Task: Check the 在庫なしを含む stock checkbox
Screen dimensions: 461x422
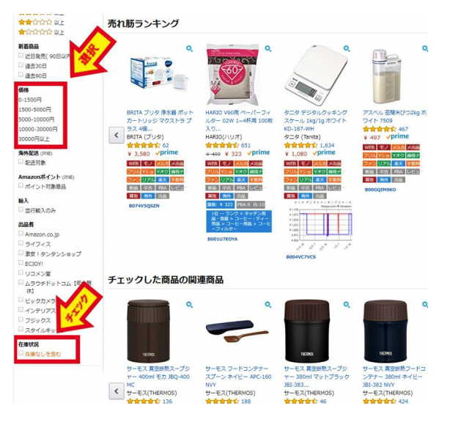Action: click(x=21, y=353)
